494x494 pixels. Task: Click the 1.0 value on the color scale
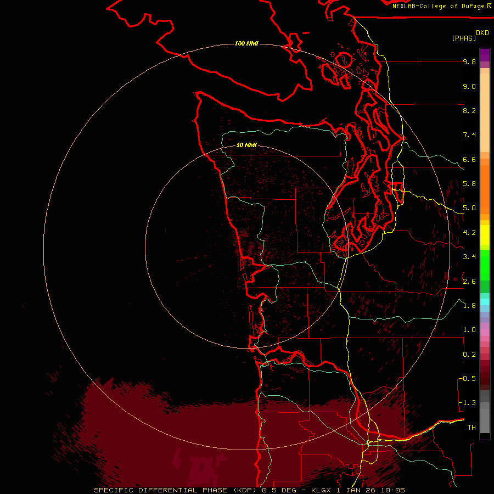(469, 330)
